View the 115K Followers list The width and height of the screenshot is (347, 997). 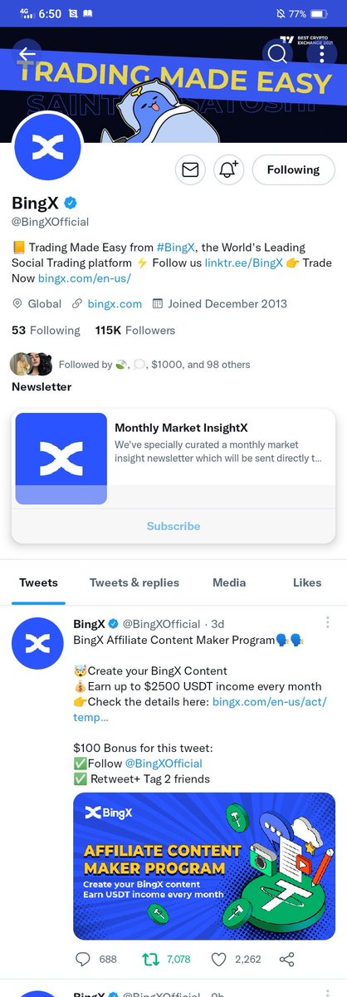(135, 330)
